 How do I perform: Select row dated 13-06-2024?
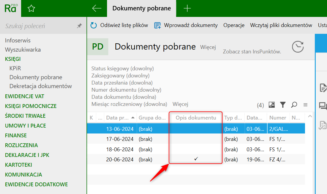click(196, 128)
